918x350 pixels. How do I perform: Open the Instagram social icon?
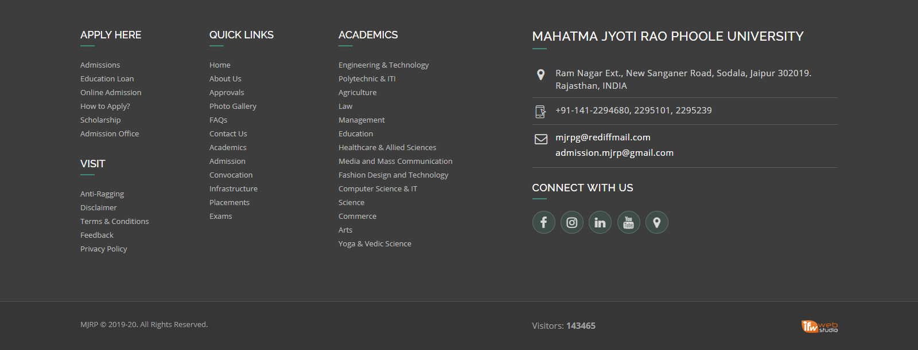pyautogui.click(x=572, y=222)
